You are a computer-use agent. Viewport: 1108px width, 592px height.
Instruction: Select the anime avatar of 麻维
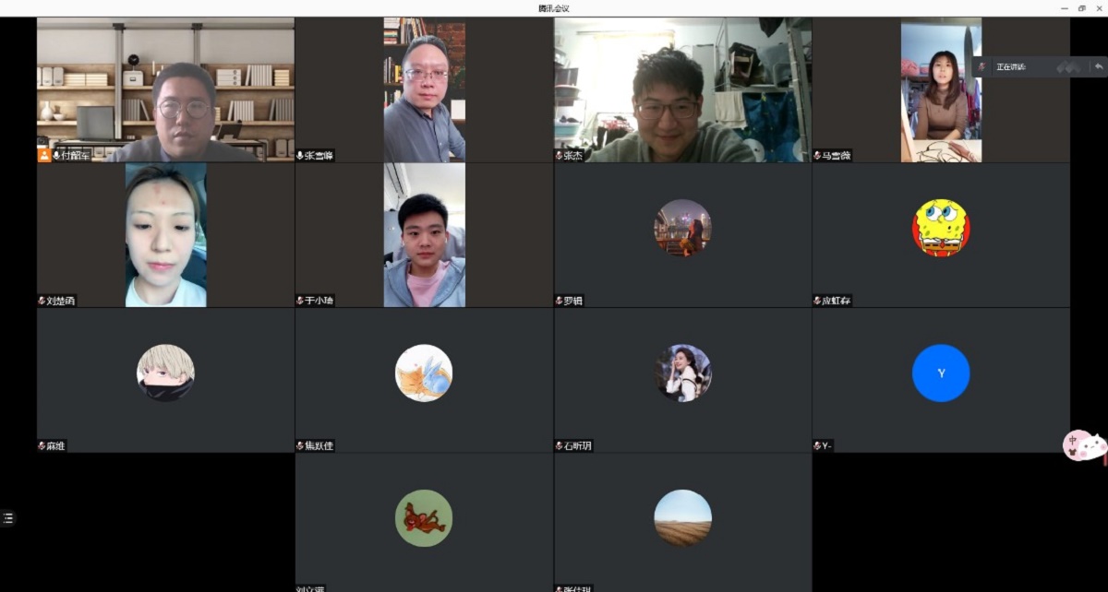[x=165, y=373]
